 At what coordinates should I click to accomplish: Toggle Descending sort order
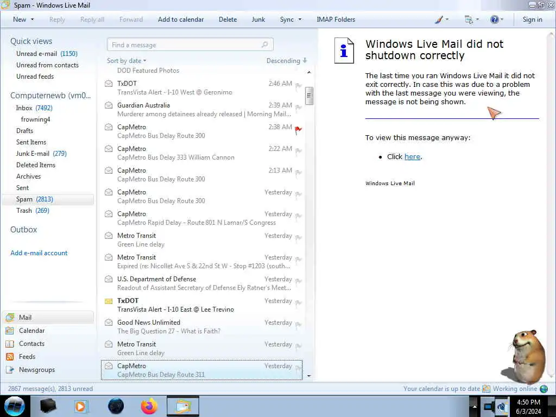pyautogui.click(x=287, y=61)
